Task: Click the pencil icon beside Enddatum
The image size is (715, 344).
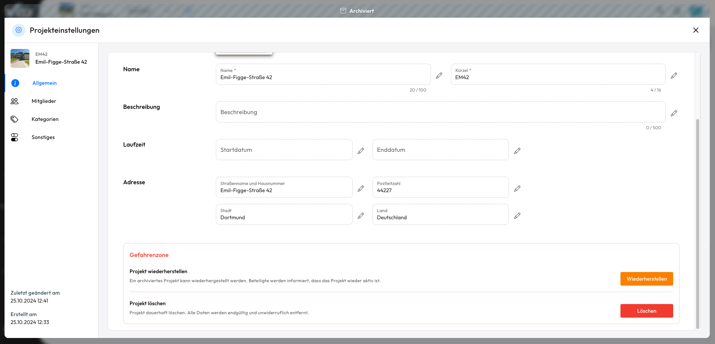Action: tap(517, 151)
